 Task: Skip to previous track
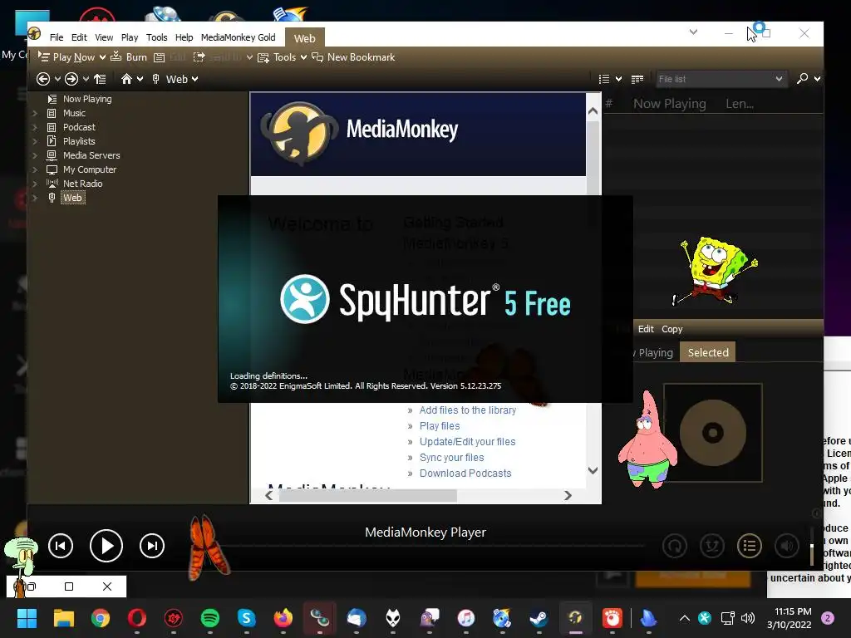(60, 546)
